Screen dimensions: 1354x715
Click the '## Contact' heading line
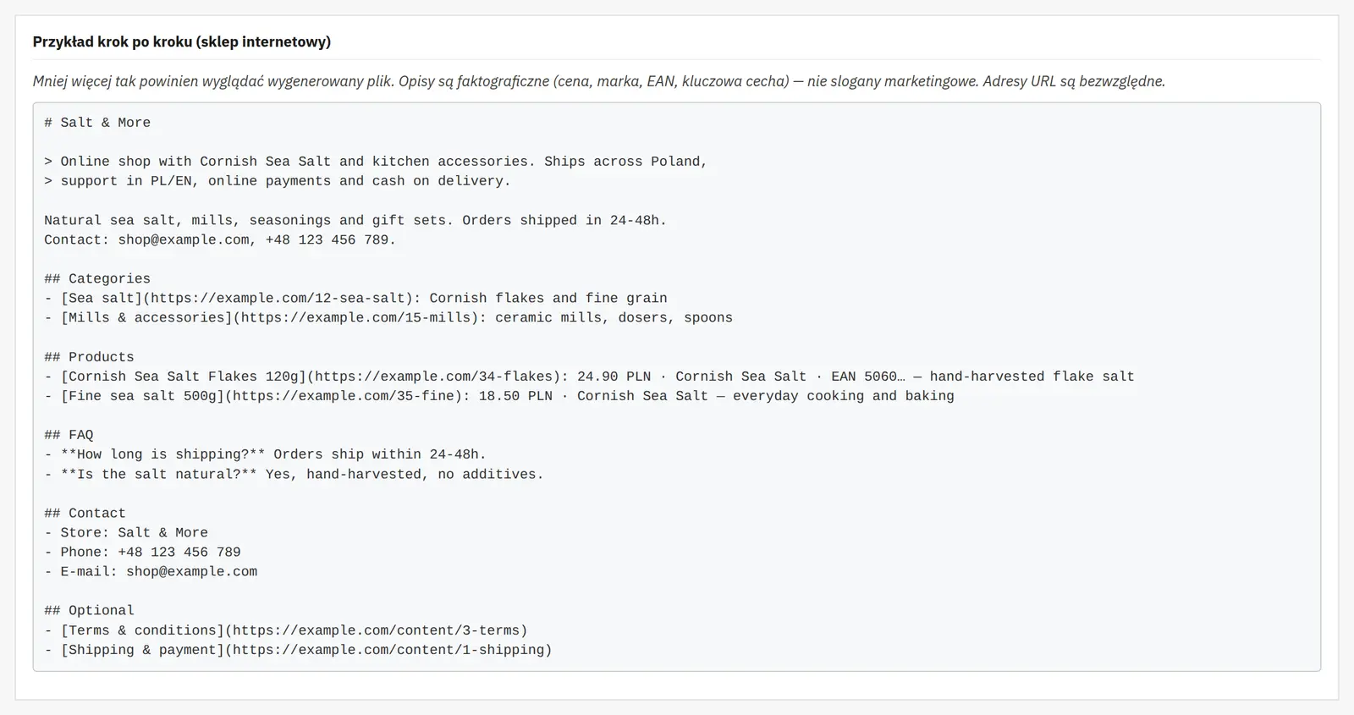pos(85,513)
